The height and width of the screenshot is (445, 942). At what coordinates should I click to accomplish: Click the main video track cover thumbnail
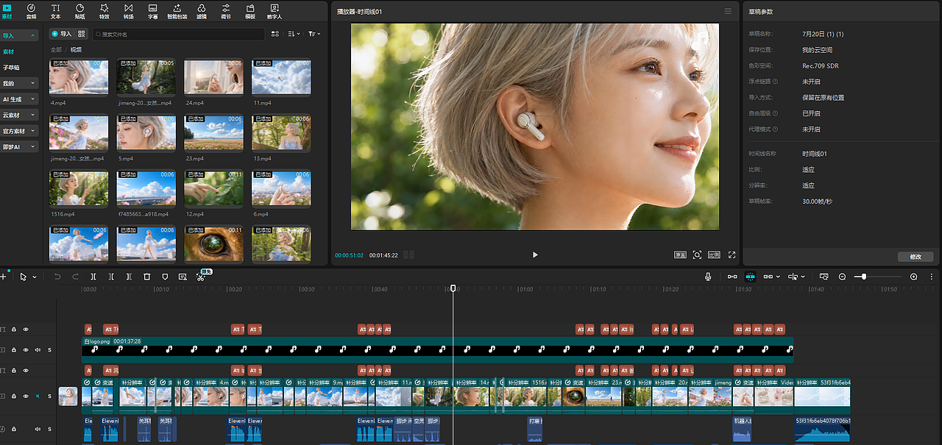click(x=68, y=396)
